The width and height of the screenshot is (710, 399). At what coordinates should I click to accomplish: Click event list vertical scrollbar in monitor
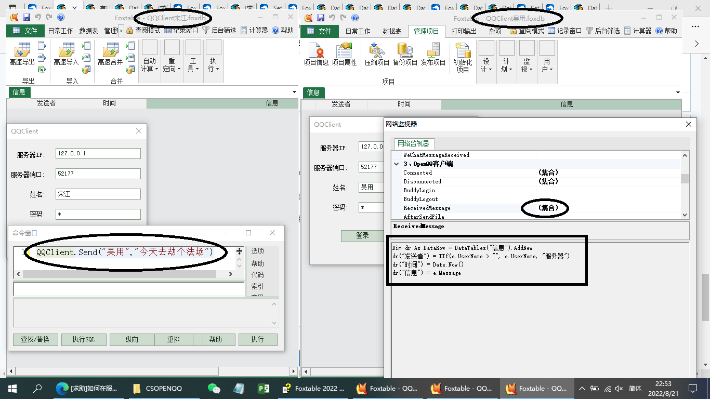coord(685,185)
